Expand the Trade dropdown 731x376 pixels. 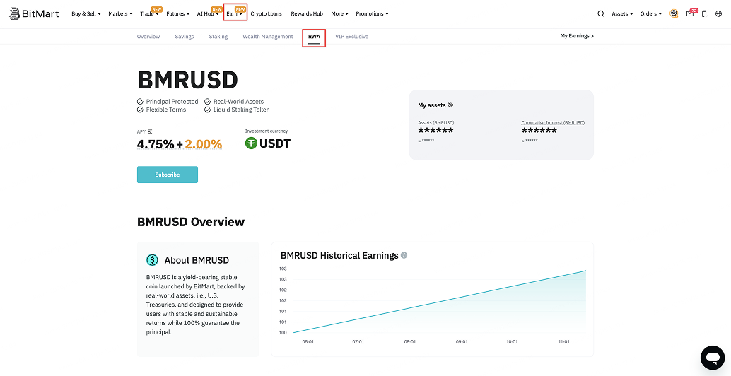click(149, 14)
